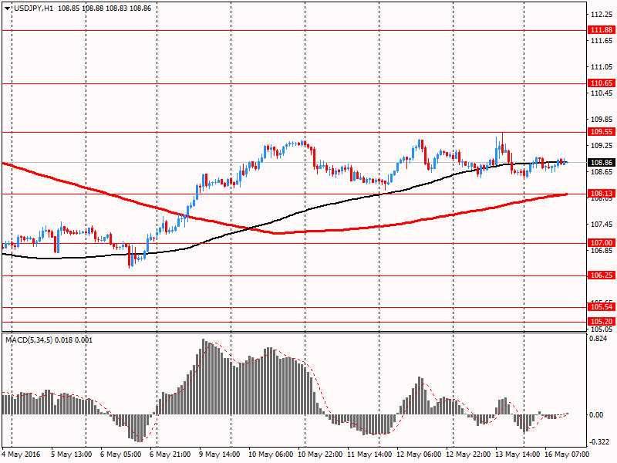Select the 107.45 price scale value
The height and width of the screenshot is (463, 617).
pyautogui.click(x=602, y=224)
